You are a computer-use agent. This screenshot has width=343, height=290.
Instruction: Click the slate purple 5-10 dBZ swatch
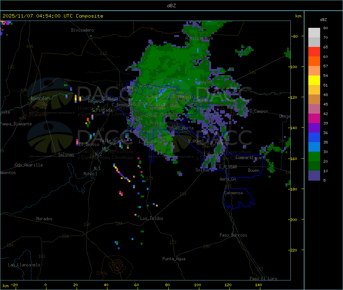point(314,176)
